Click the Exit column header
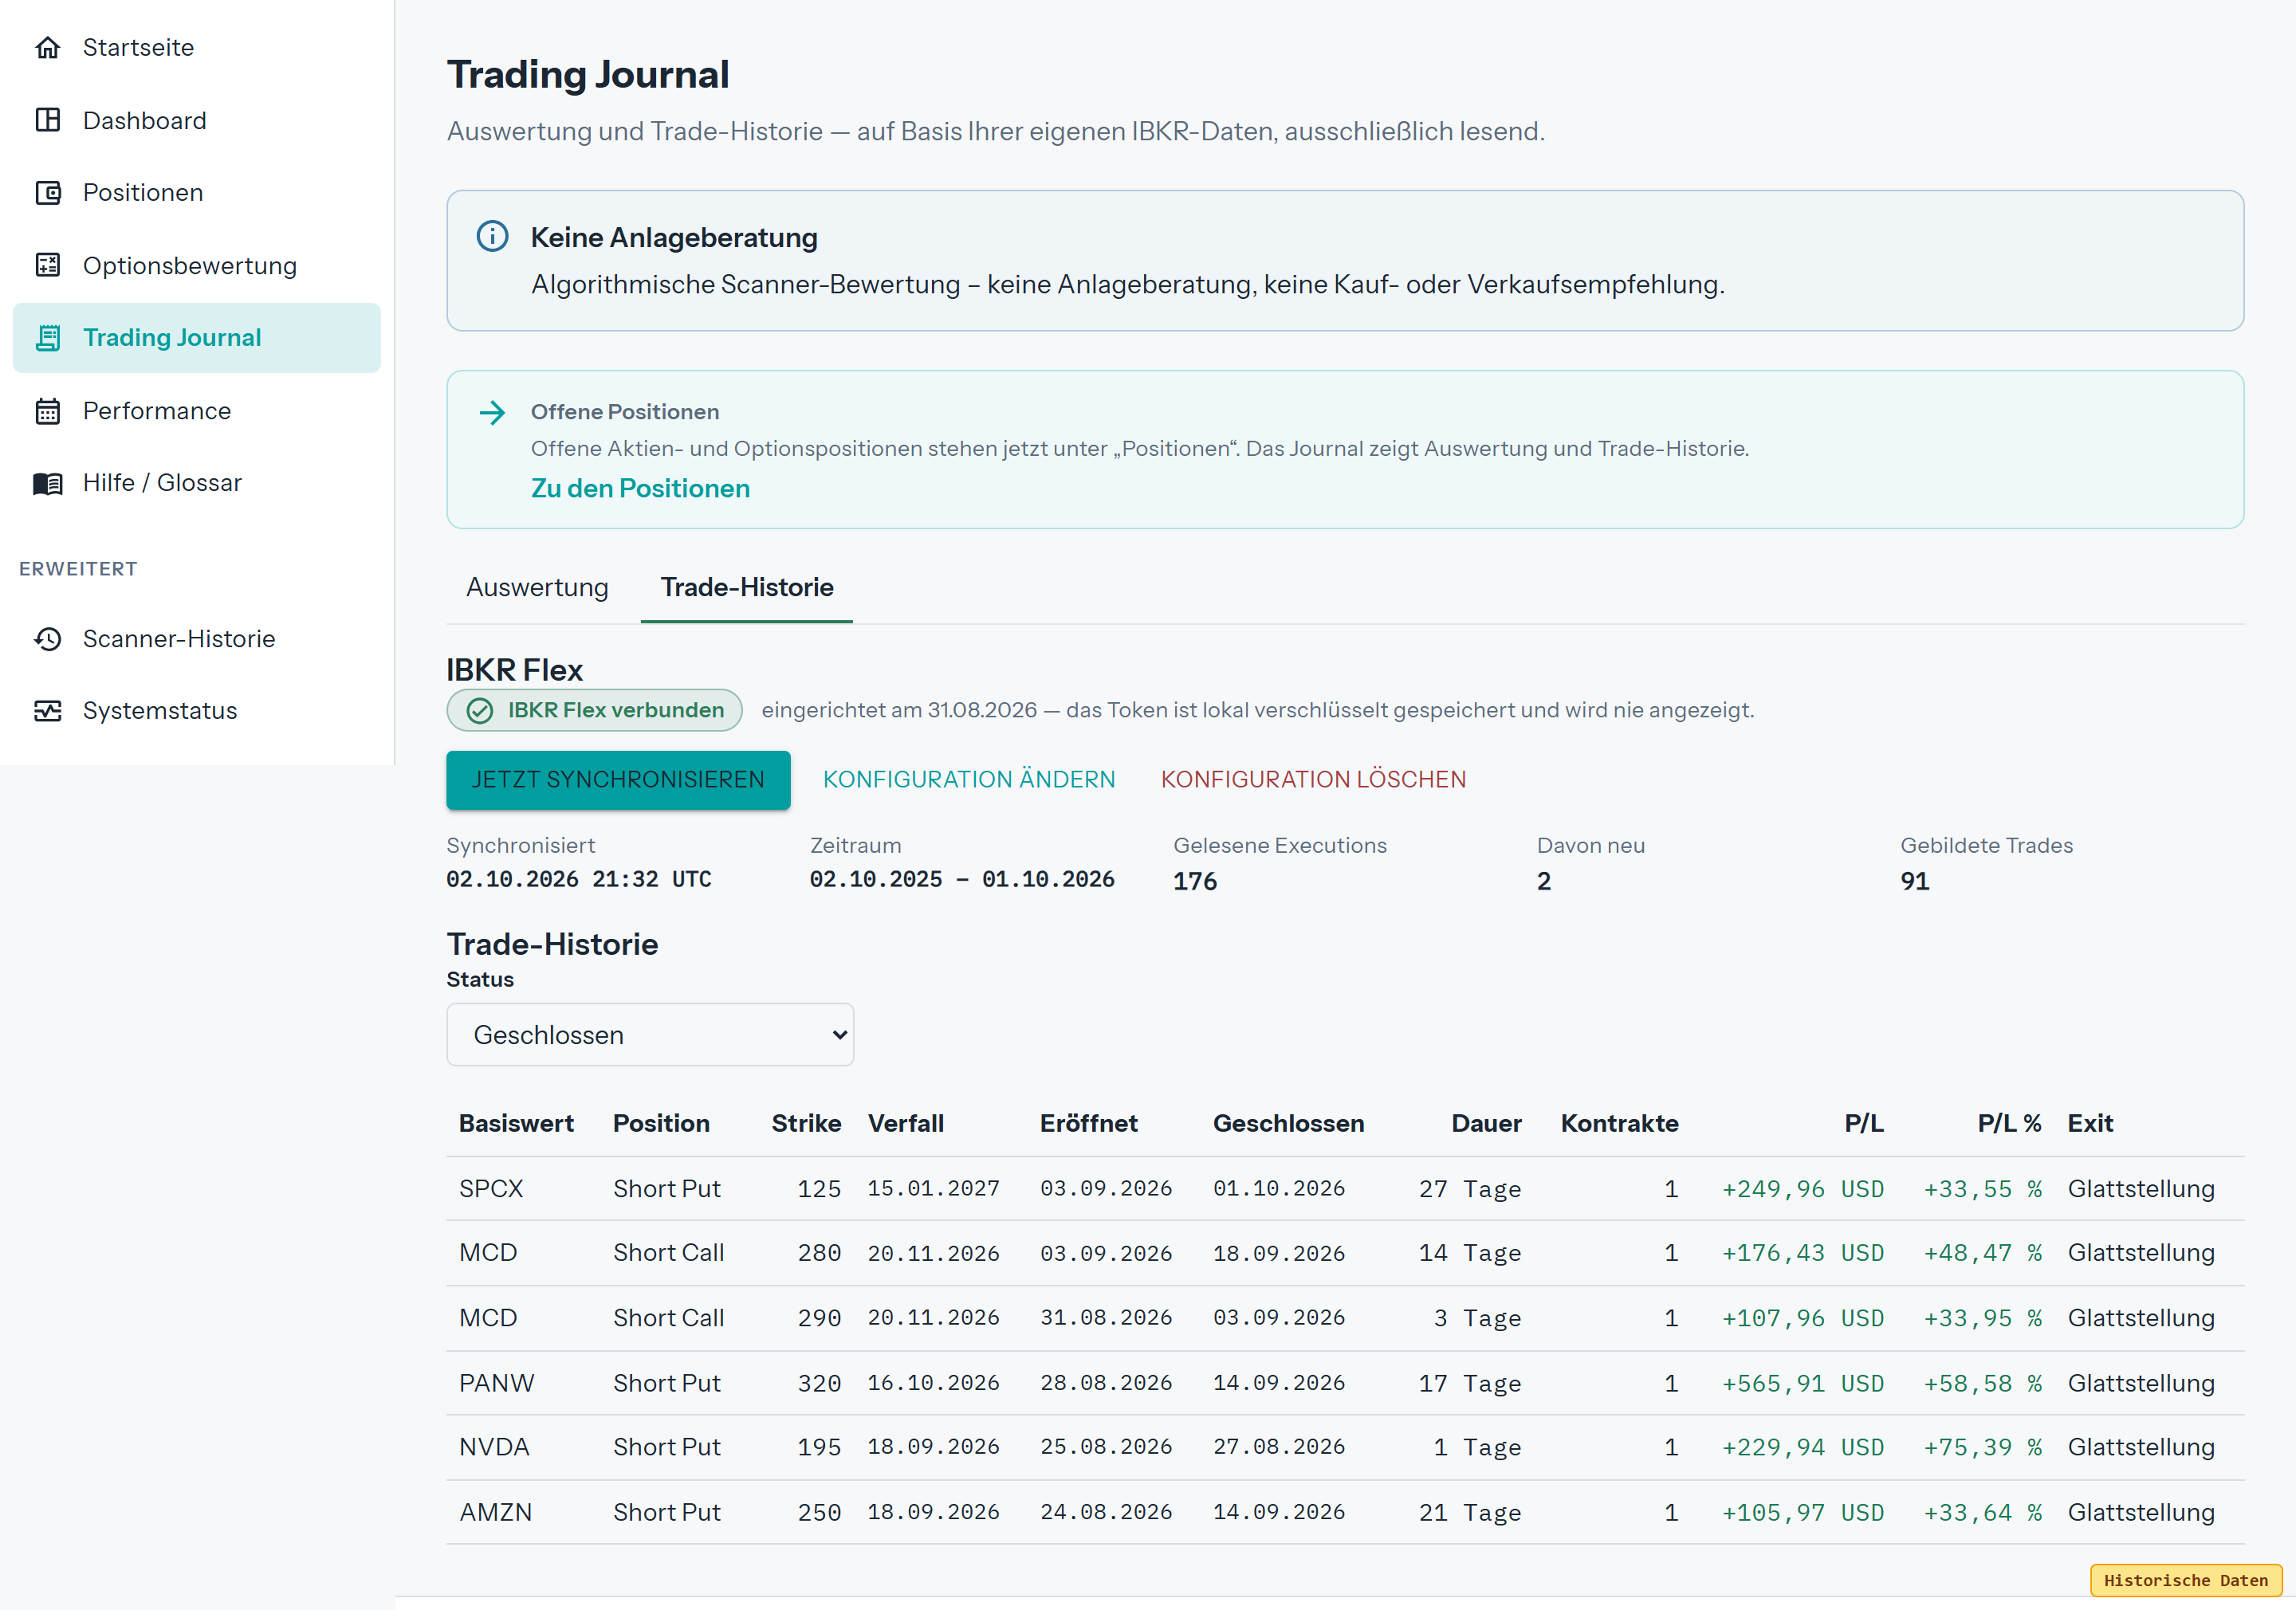The height and width of the screenshot is (1610, 2296). coord(2090,1123)
